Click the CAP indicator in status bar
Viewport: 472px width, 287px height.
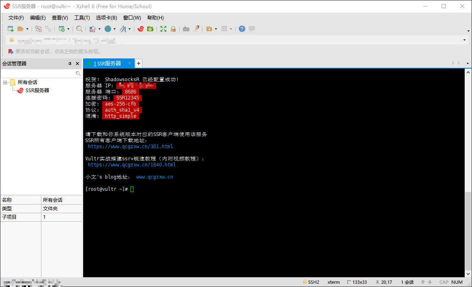[444, 282]
